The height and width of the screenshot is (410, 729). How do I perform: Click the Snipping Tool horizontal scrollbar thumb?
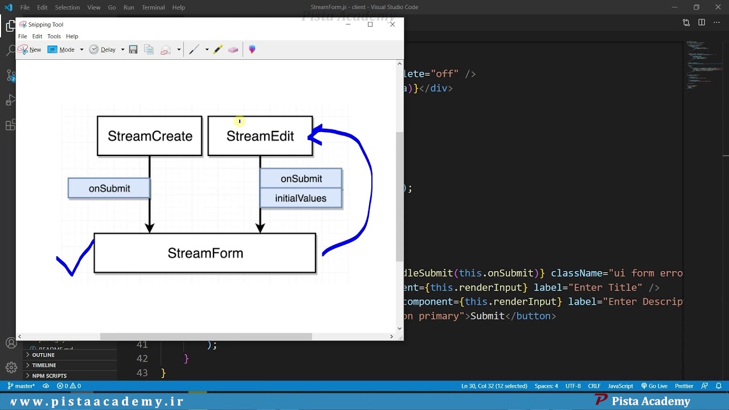click(x=206, y=337)
